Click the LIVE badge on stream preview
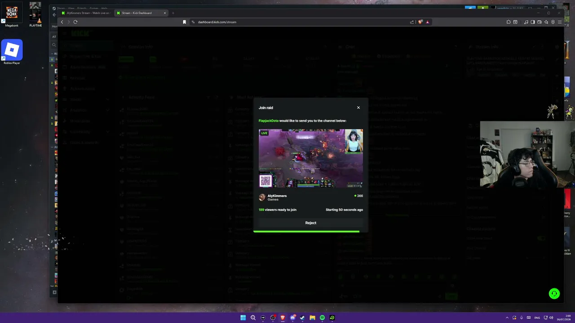 [265, 133]
